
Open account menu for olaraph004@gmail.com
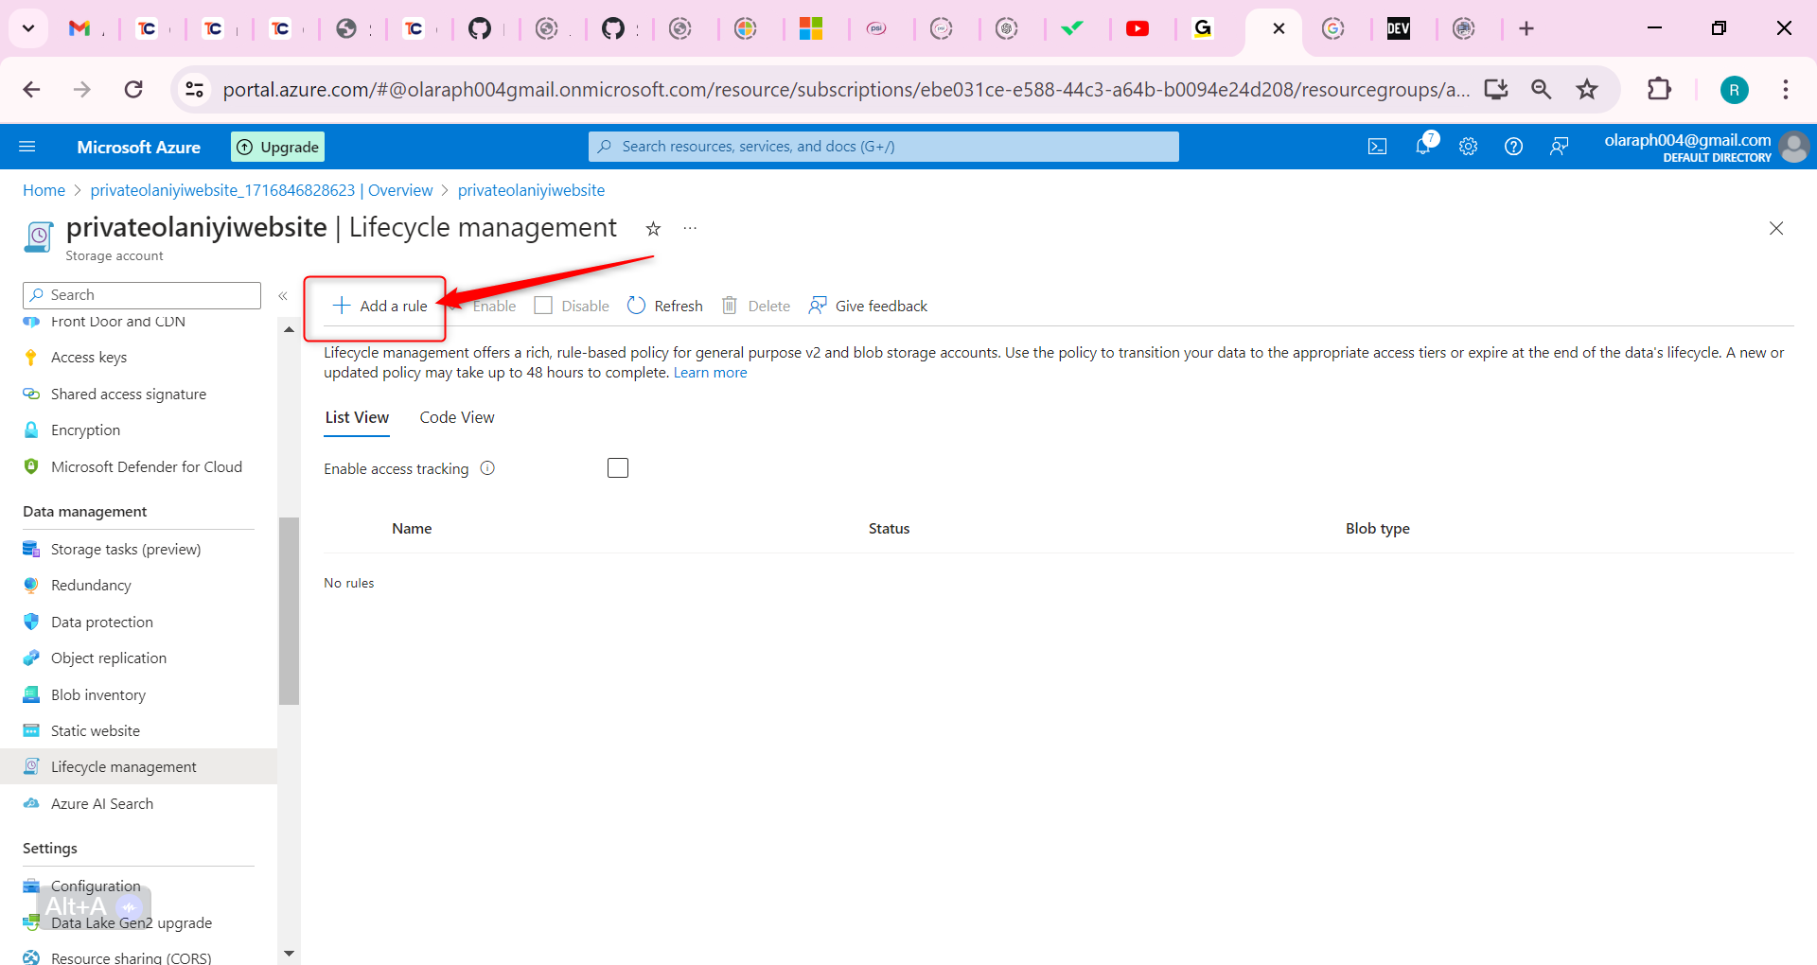1706,147
